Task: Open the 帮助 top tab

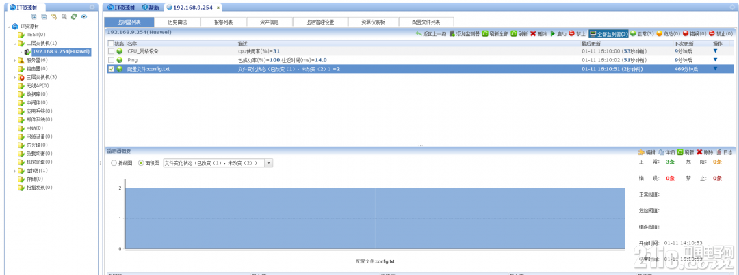Action: 151,8
